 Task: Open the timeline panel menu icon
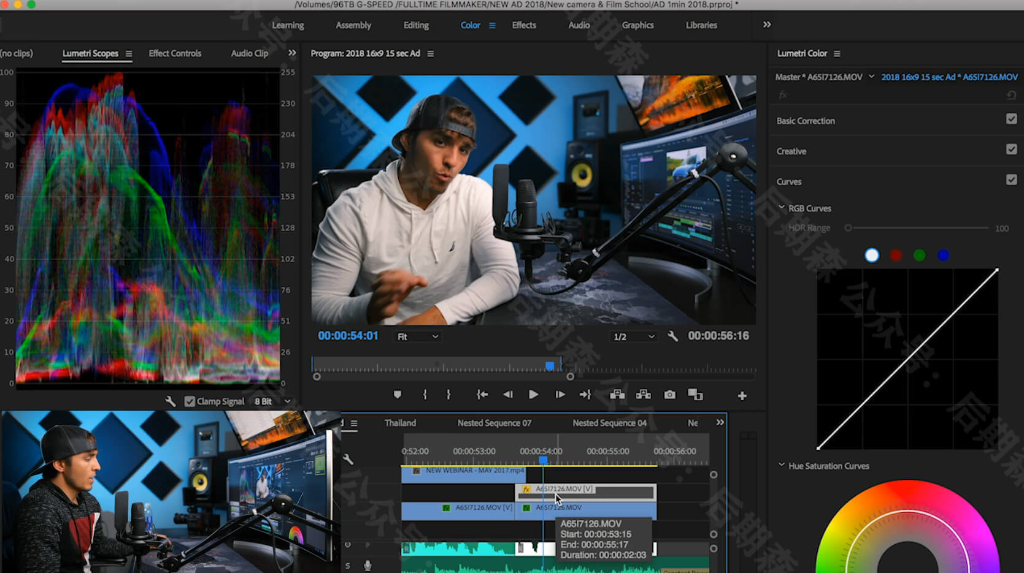click(x=354, y=423)
